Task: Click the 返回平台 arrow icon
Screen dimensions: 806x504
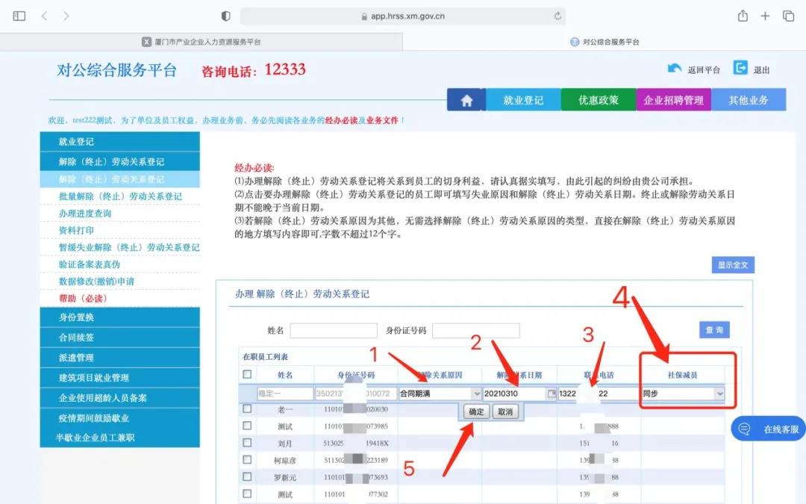Action: pos(675,69)
